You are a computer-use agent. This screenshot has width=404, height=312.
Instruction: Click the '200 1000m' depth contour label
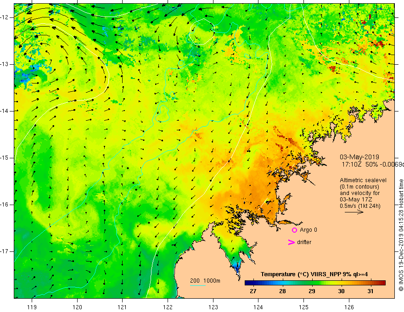[205, 281]
